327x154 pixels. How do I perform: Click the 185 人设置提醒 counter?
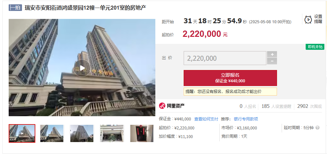[x=276, y=106]
